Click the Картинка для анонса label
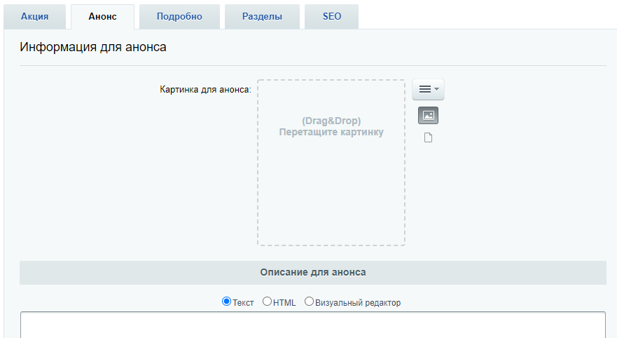The height and width of the screenshot is (338, 617). [x=205, y=90]
